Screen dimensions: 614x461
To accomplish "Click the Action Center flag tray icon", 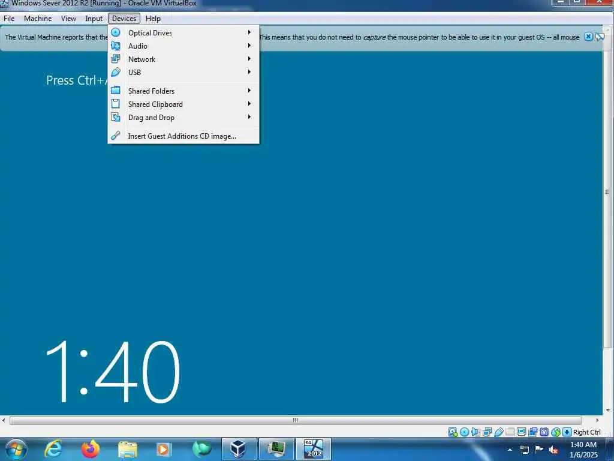I will 539,449.
